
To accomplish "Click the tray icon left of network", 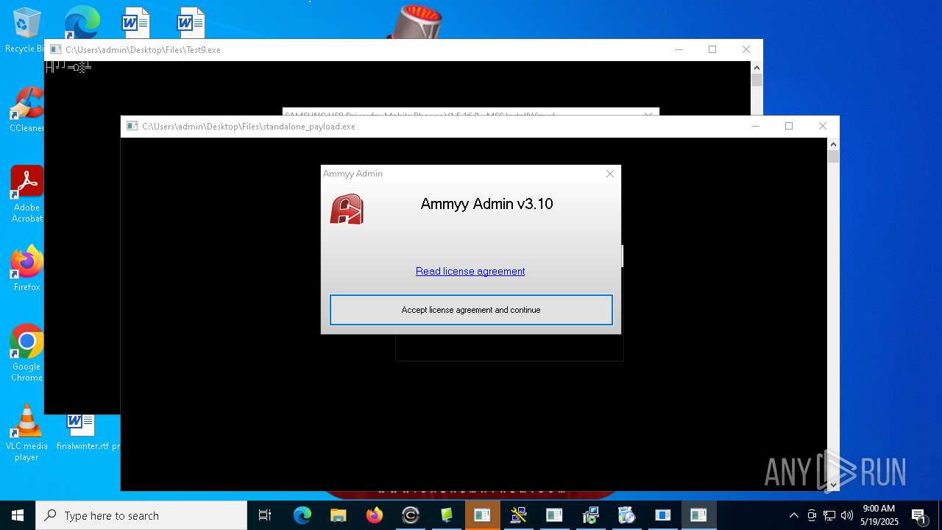I will coord(812,515).
